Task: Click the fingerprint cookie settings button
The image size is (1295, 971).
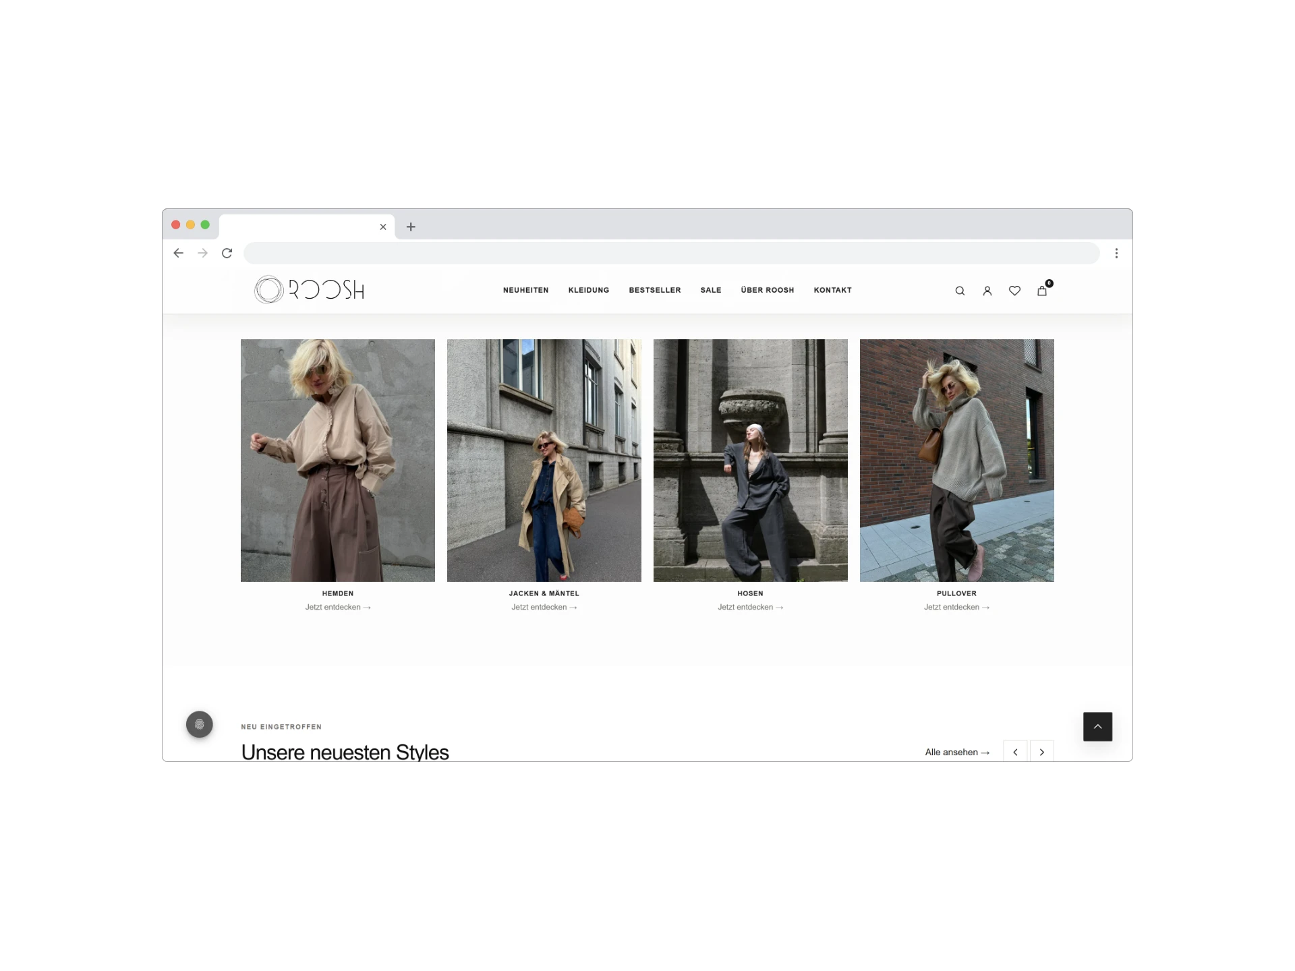Action: pyautogui.click(x=200, y=724)
